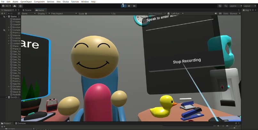Open Undo History clock icon

coord(220,6)
